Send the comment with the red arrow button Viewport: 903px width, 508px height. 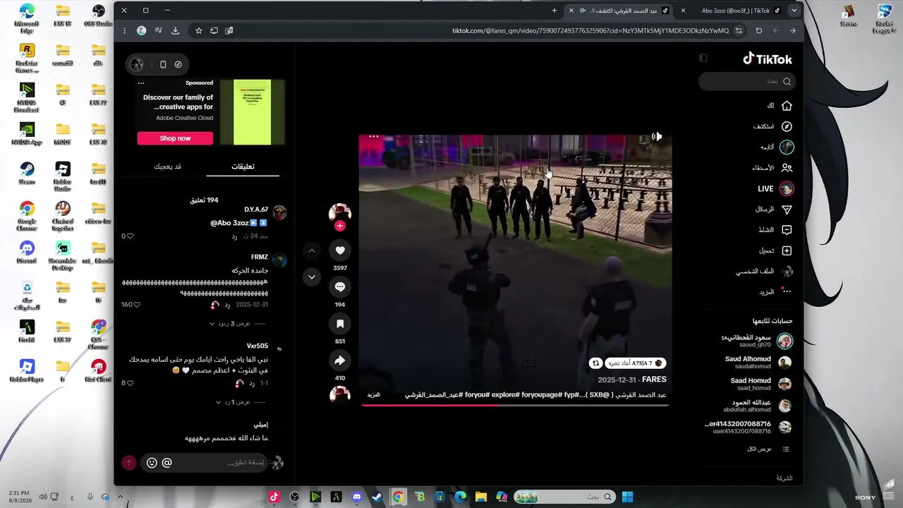(128, 463)
